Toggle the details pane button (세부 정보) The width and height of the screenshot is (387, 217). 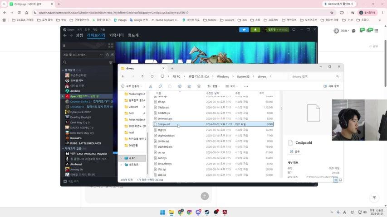click(331, 86)
